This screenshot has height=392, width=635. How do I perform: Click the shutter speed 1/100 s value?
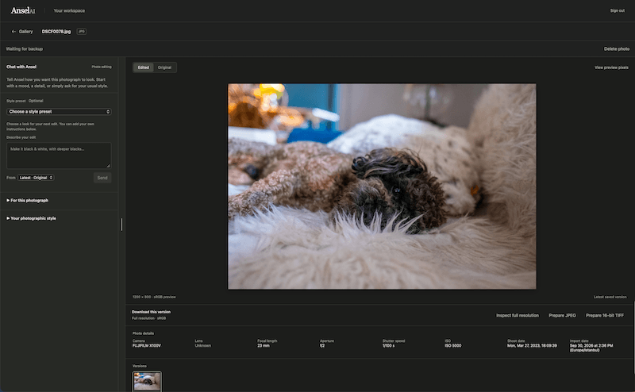pyautogui.click(x=388, y=346)
